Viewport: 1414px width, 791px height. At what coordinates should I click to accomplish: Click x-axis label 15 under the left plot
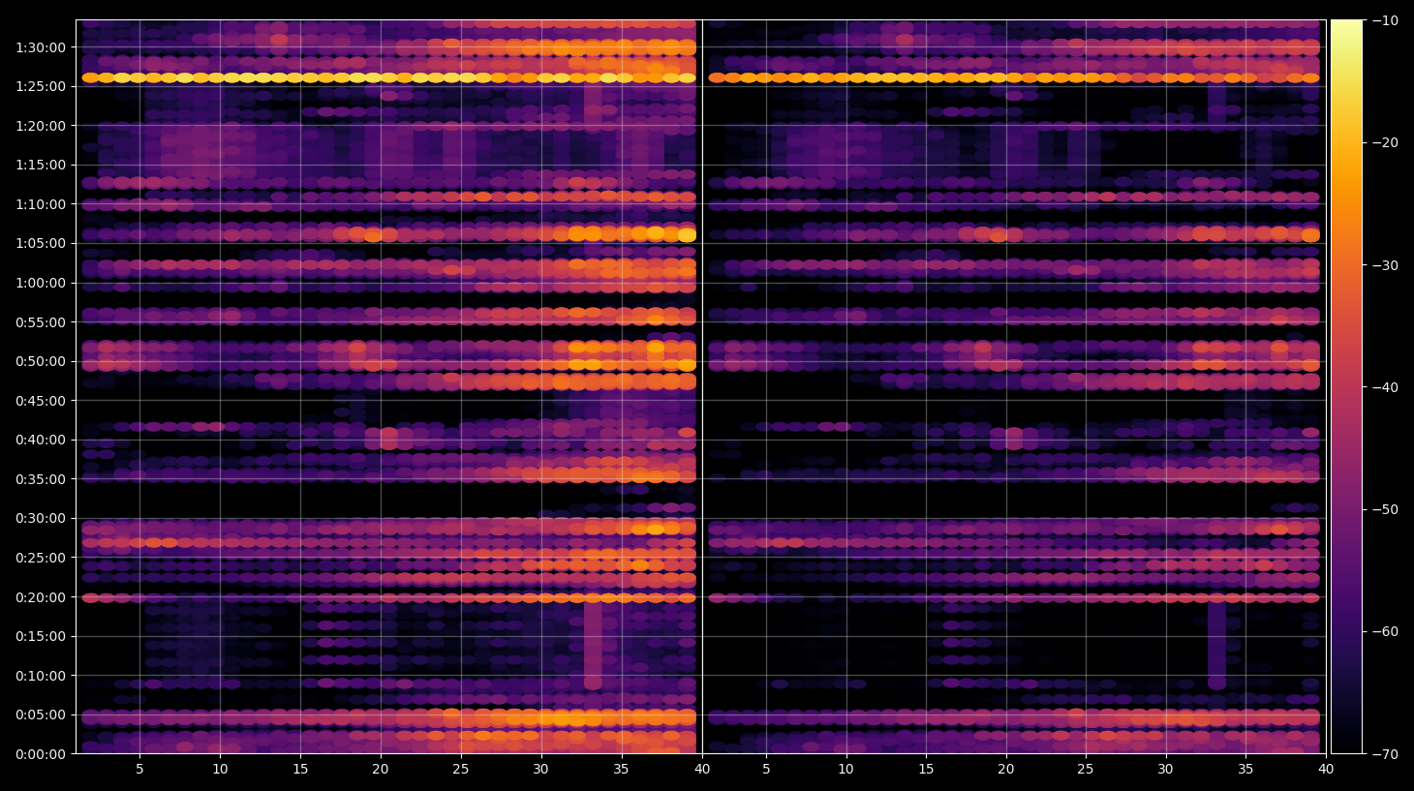(300, 770)
